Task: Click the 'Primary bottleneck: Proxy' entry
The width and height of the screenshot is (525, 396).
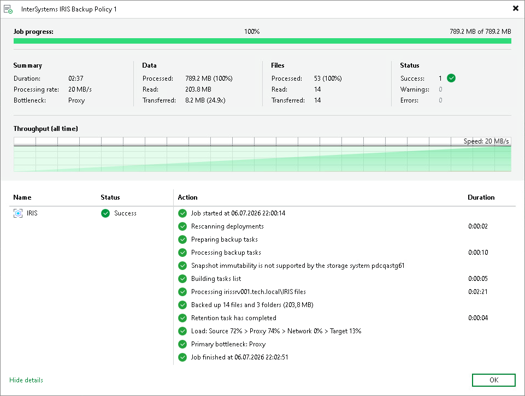Action: (228, 344)
